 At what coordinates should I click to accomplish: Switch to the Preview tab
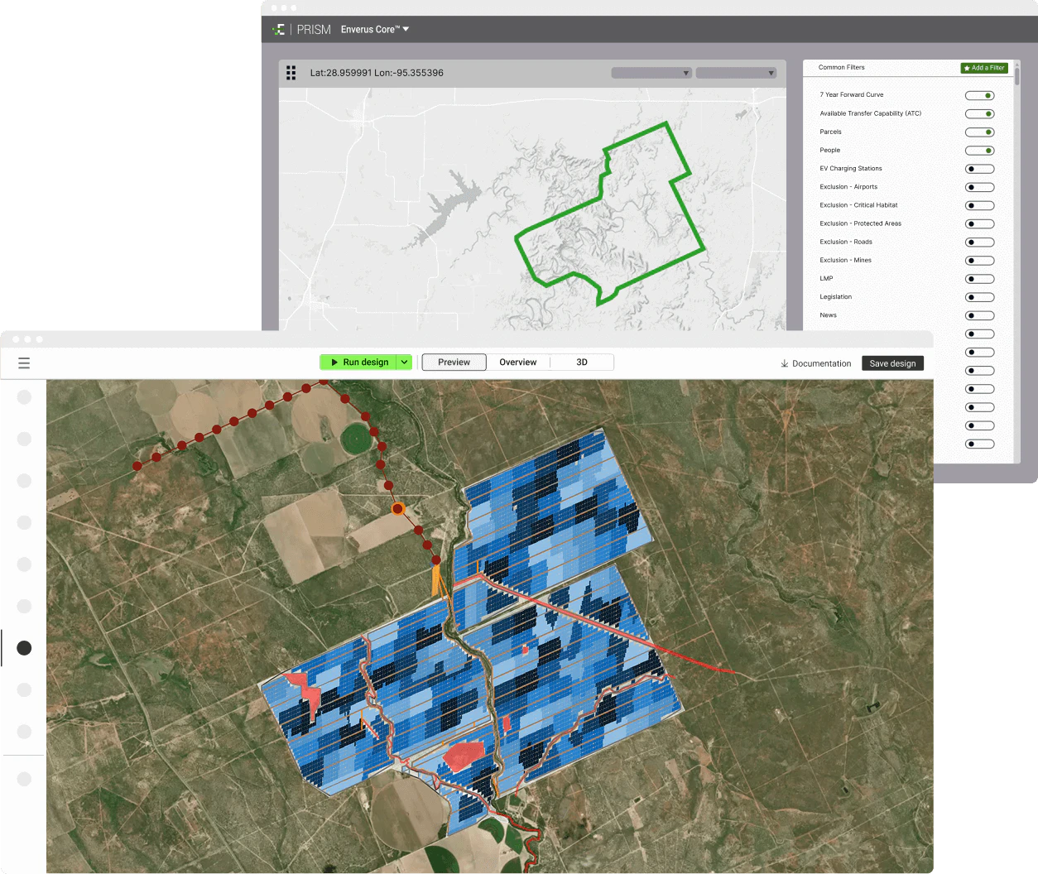(454, 363)
